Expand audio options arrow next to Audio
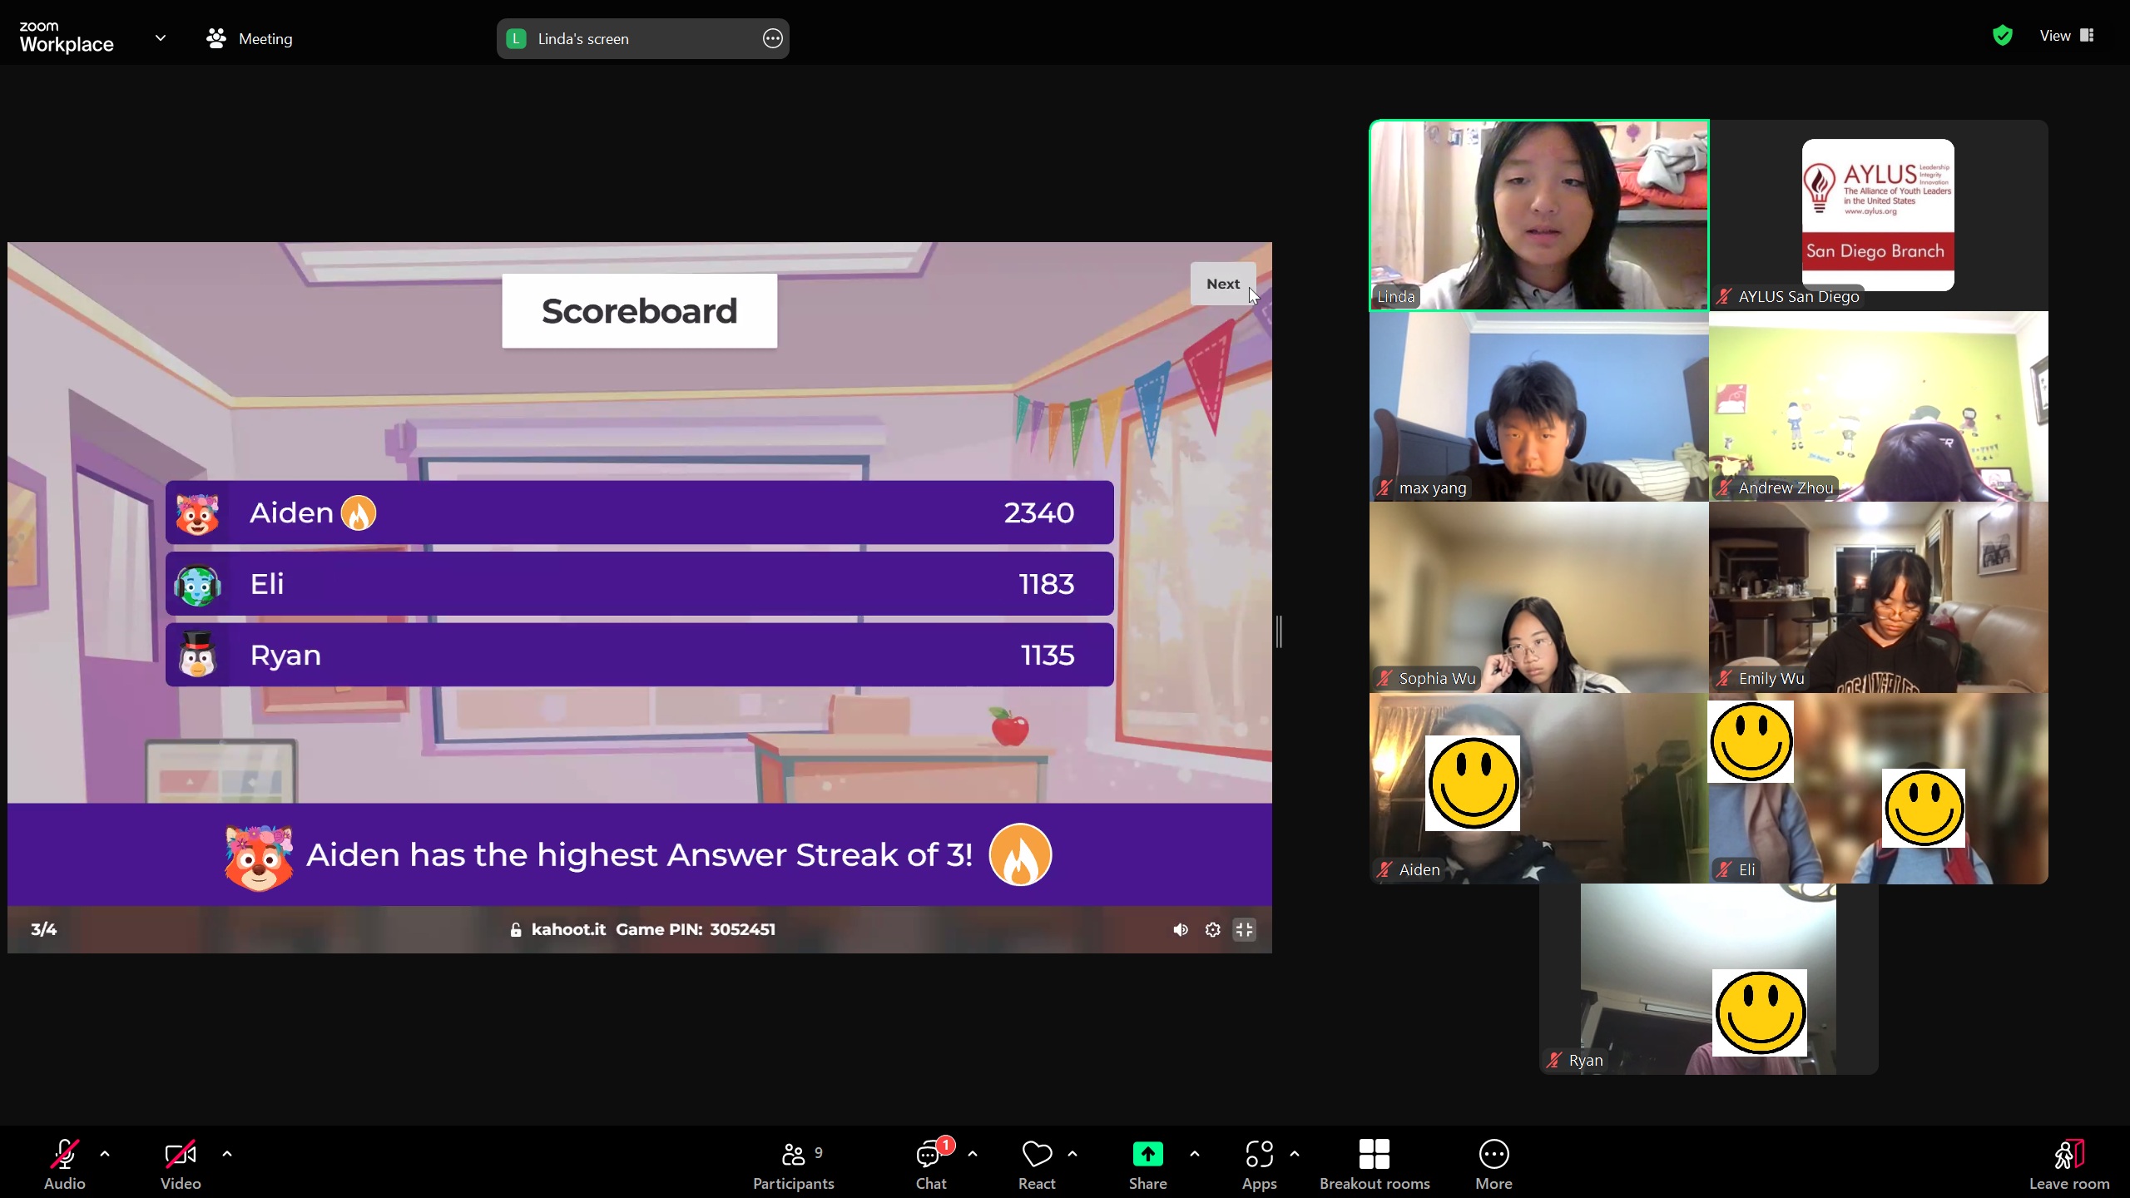Image resolution: width=2130 pixels, height=1198 pixels. click(105, 1154)
